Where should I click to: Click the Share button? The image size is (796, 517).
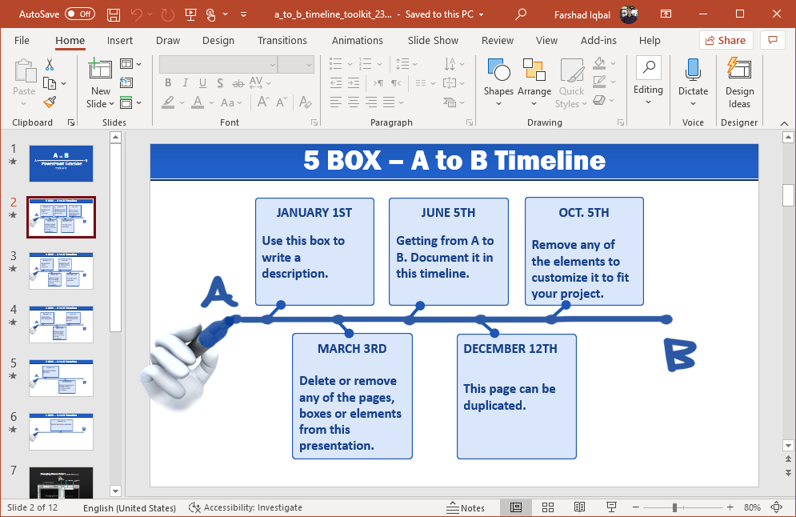pos(725,40)
